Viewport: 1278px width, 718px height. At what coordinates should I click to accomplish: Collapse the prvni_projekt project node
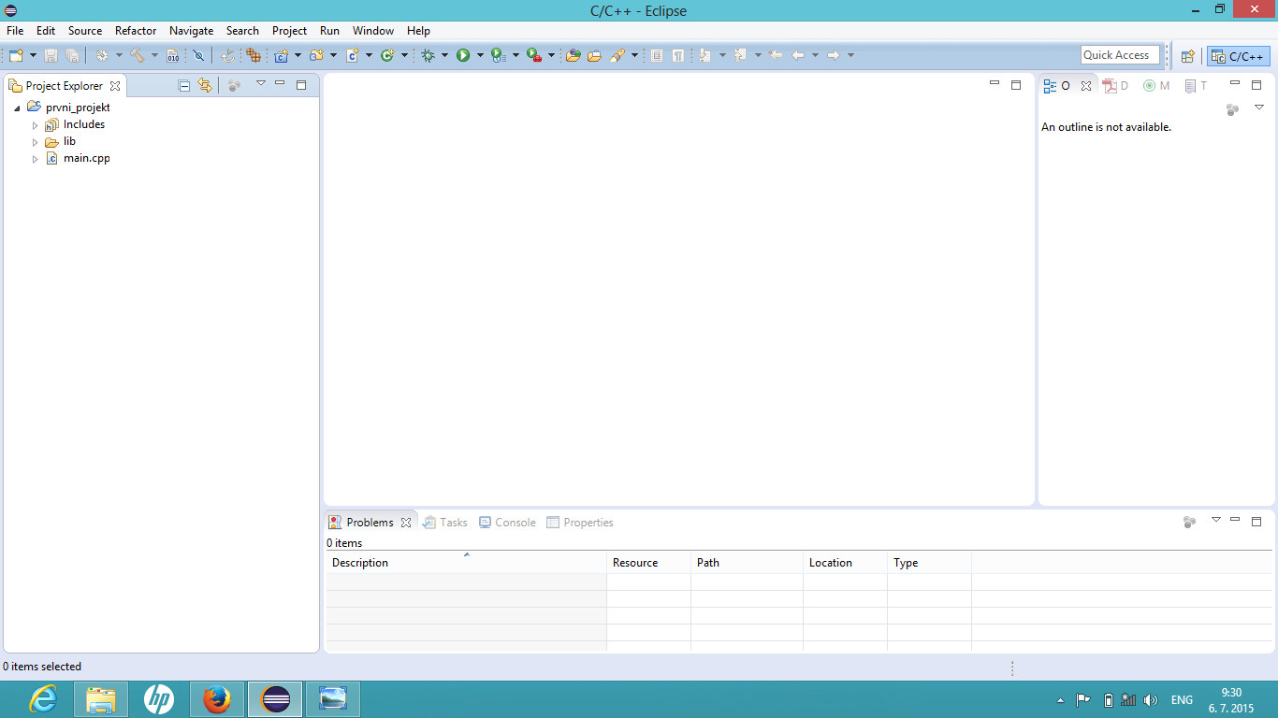(x=18, y=108)
